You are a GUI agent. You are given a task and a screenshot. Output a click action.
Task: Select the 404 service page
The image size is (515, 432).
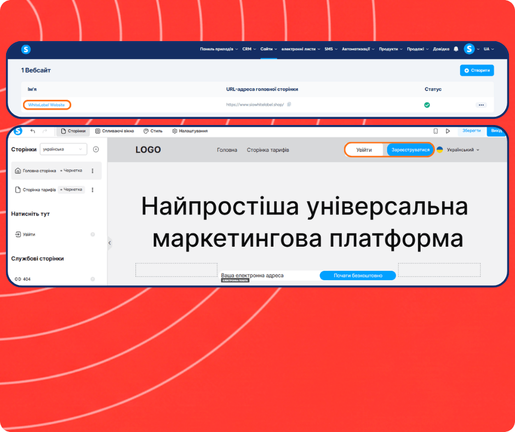click(x=22, y=279)
